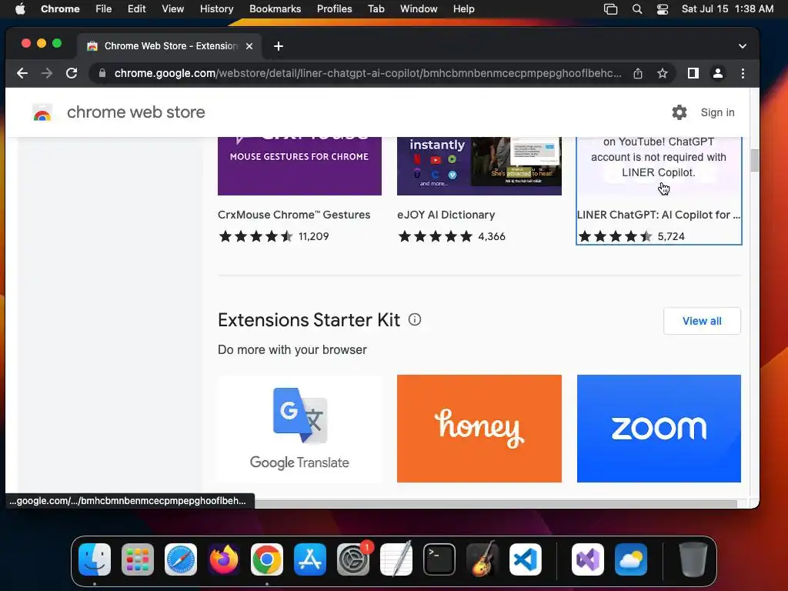Launch Terminal from the dock
The width and height of the screenshot is (788, 591).
(x=439, y=559)
